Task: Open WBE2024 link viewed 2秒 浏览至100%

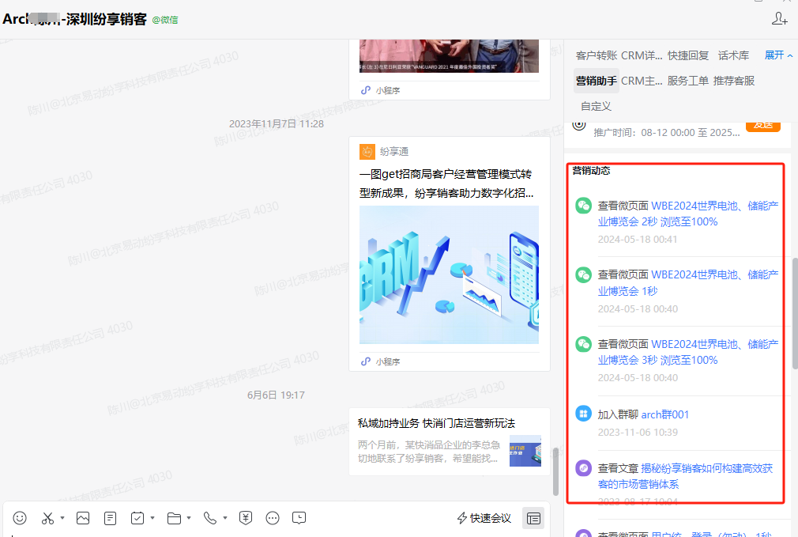Action: 688,214
